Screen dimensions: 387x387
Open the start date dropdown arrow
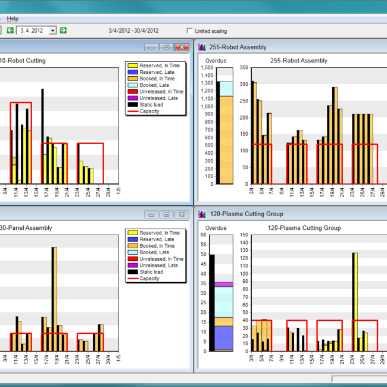coord(52,30)
